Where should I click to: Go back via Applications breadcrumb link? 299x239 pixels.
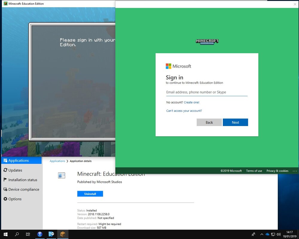point(57,161)
